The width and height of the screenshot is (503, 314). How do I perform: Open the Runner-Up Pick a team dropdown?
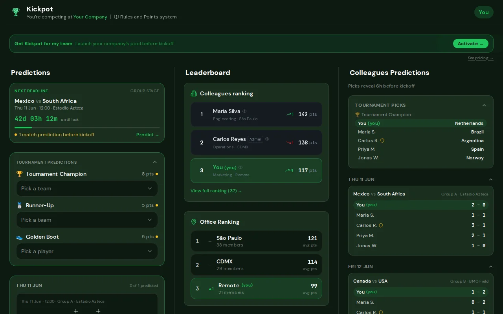tap(87, 220)
